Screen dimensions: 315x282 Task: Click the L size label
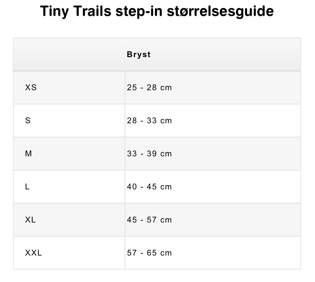(x=27, y=187)
